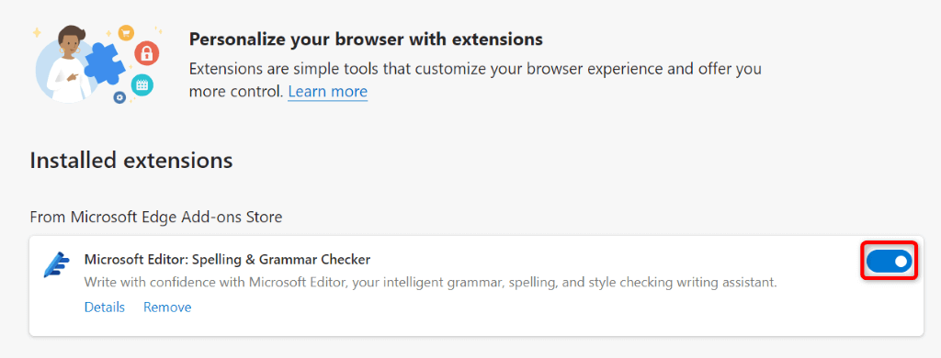
Task: Open Details for Microsoft Editor extension
Action: pos(105,308)
